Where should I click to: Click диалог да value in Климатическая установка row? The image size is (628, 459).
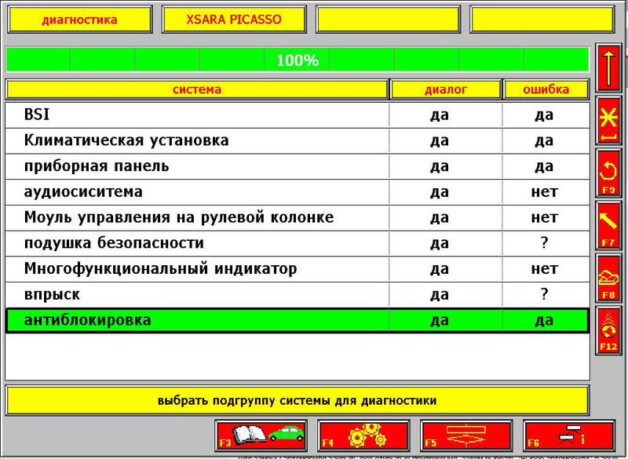[x=440, y=140]
